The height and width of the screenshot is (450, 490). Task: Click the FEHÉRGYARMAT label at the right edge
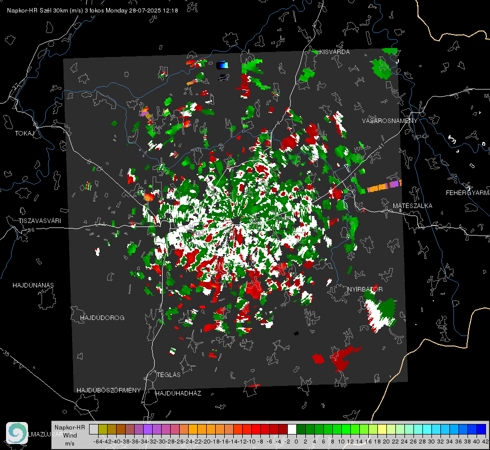[x=468, y=193]
